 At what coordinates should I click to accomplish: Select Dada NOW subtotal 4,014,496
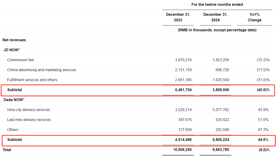pyautogui.click(x=183, y=140)
